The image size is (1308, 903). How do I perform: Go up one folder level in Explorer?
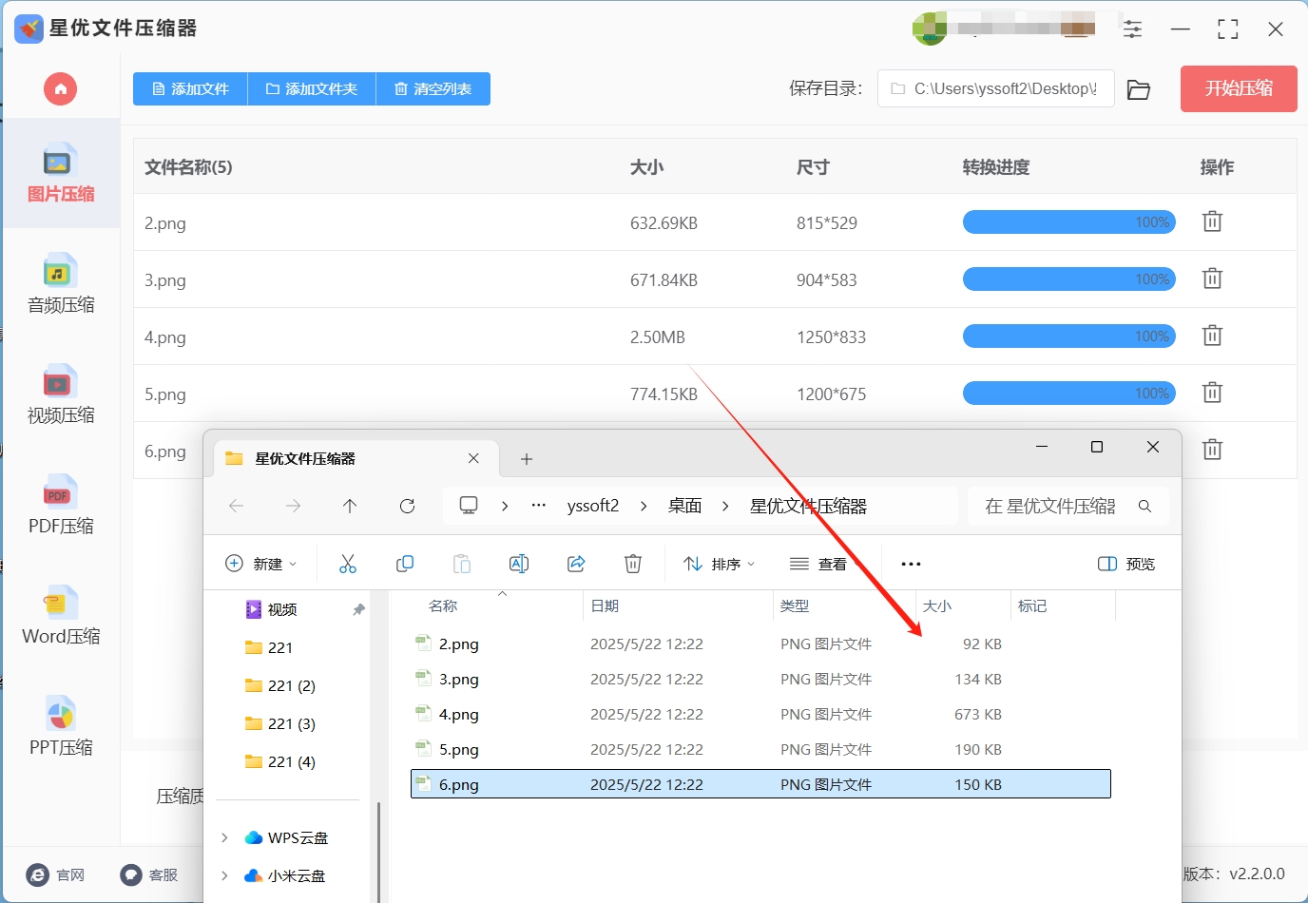(350, 506)
